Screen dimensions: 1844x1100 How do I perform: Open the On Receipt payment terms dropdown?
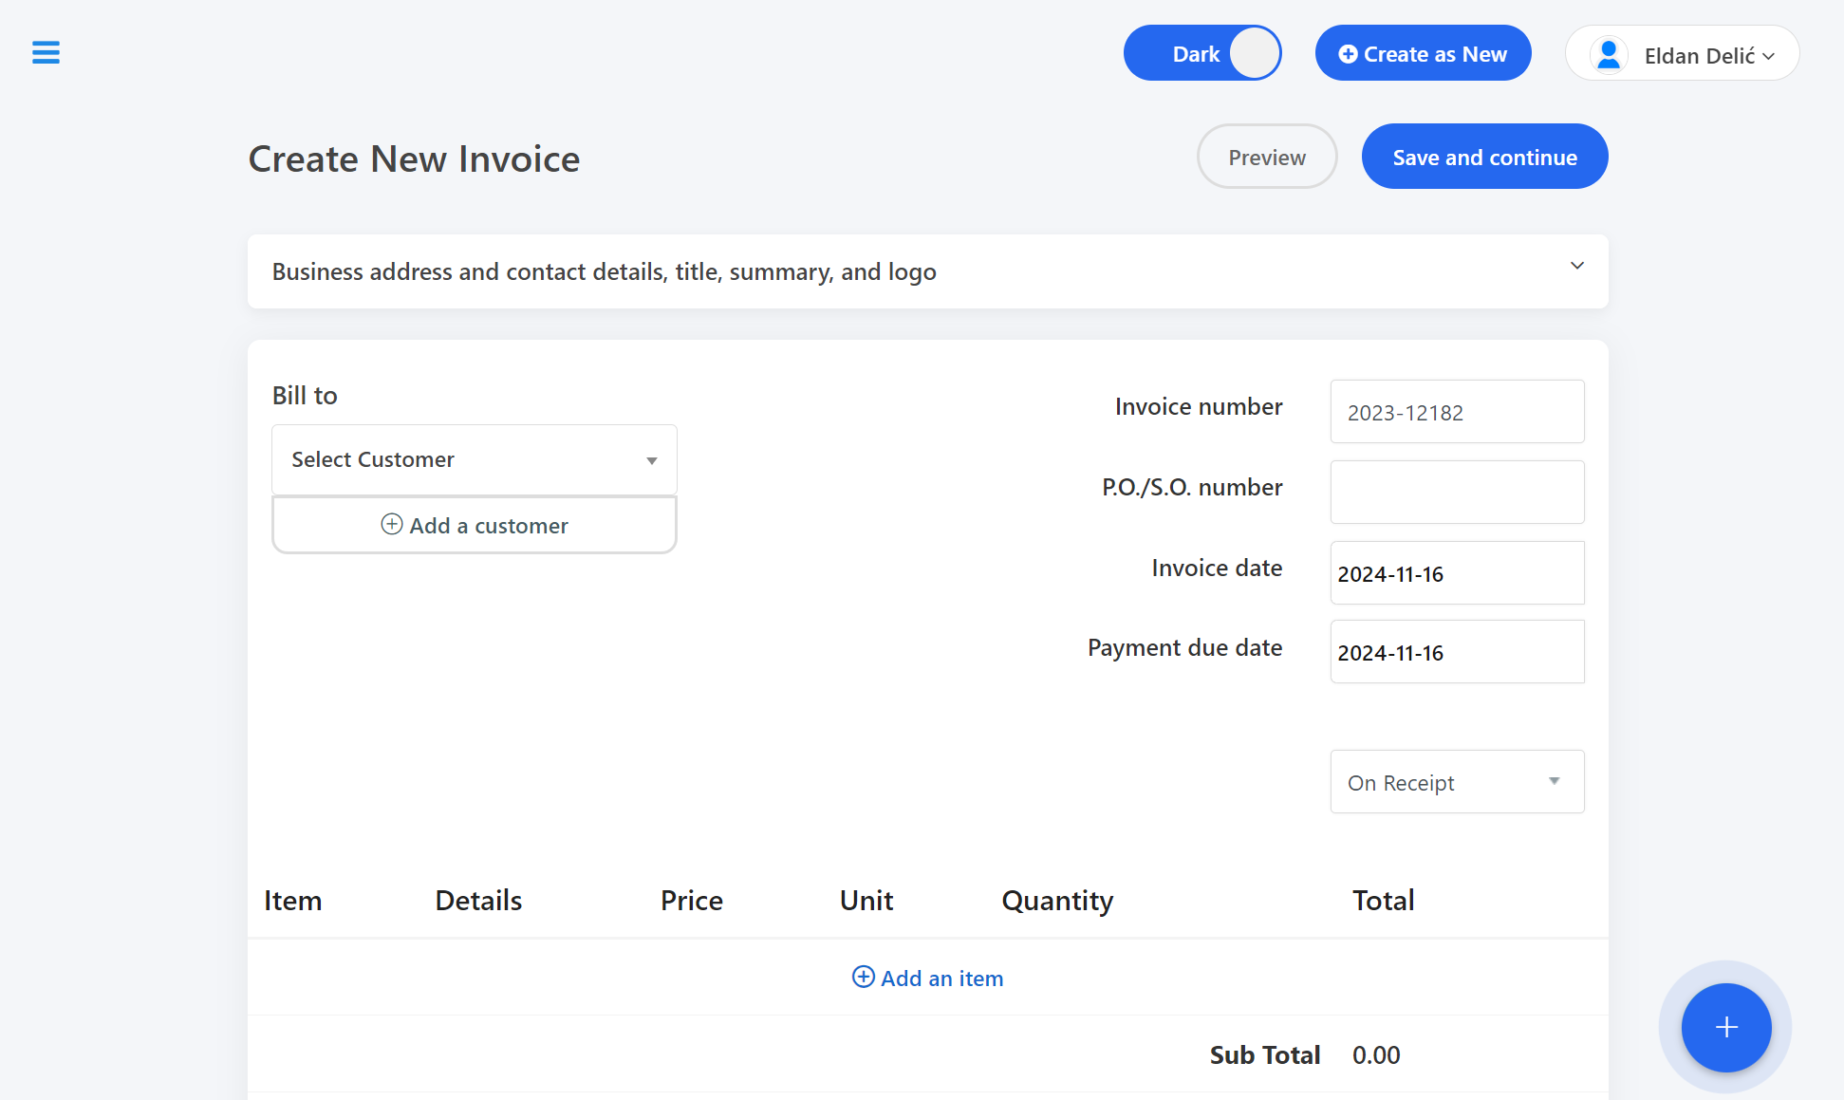[x=1457, y=782]
